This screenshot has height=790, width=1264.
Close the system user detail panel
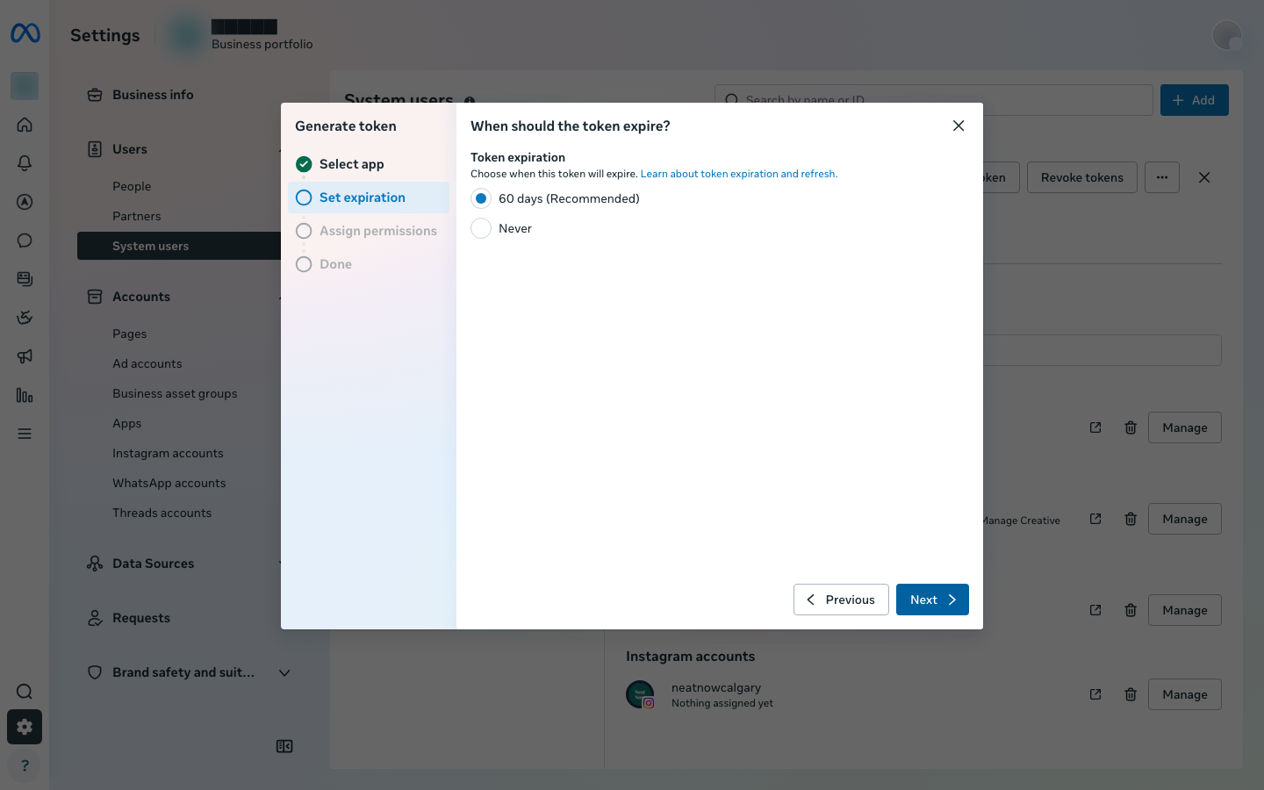(x=1204, y=177)
